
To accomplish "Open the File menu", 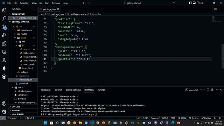I will [9, 3].
